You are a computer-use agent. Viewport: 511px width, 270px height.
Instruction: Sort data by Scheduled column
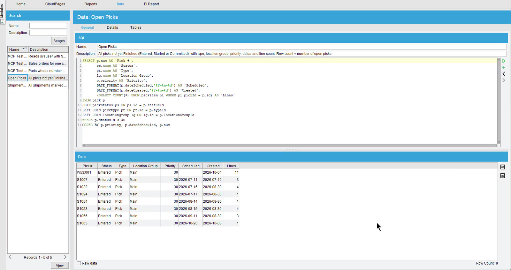coord(191,166)
